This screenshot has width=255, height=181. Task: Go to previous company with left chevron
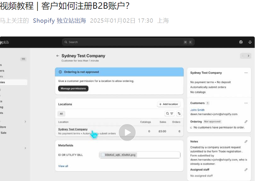point(243,56)
